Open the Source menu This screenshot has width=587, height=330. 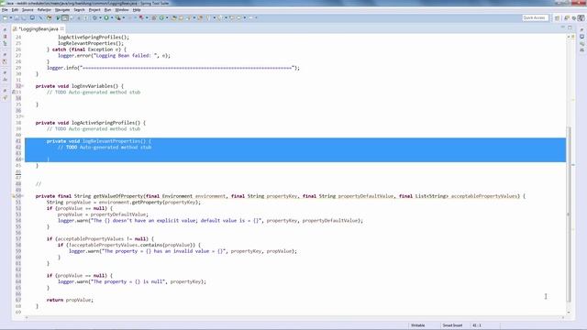(x=28, y=10)
